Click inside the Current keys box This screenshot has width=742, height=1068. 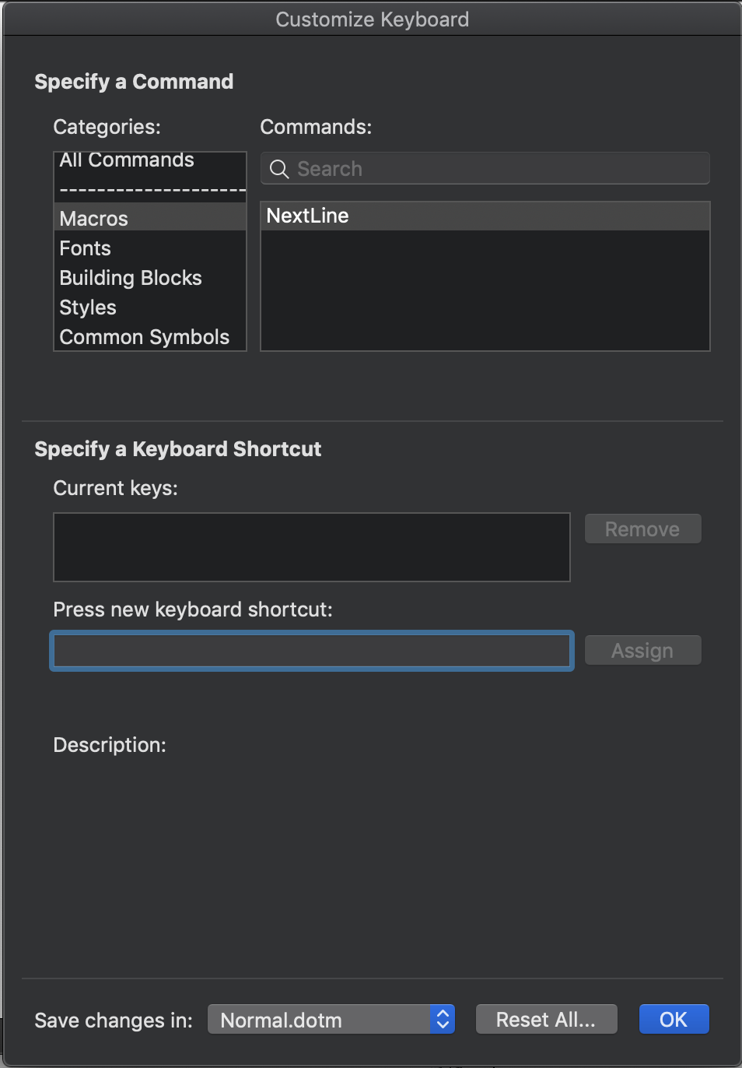pyautogui.click(x=311, y=547)
